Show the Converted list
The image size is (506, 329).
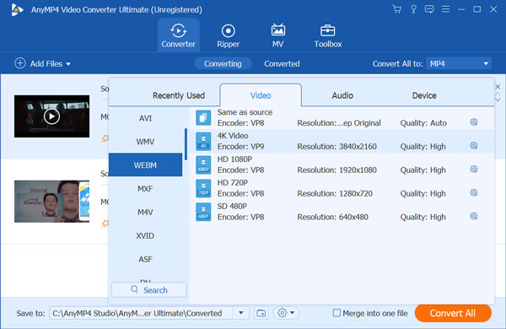click(x=282, y=63)
